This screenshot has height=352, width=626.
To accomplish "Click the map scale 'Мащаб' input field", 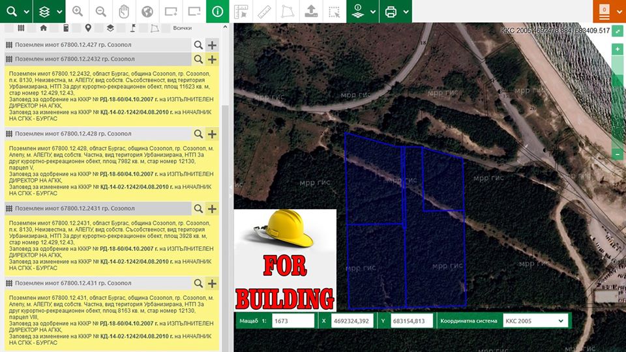I will coord(293,321).
